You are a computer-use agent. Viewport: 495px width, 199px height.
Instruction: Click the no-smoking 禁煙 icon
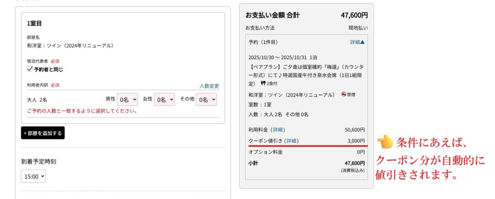point(344,94)
